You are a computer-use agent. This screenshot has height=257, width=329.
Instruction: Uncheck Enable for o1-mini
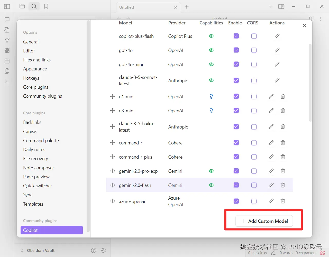[x=236, y=96]
